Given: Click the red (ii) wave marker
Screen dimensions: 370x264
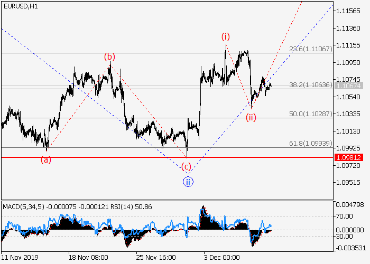Looking at the screenshot, I should 251,117.
